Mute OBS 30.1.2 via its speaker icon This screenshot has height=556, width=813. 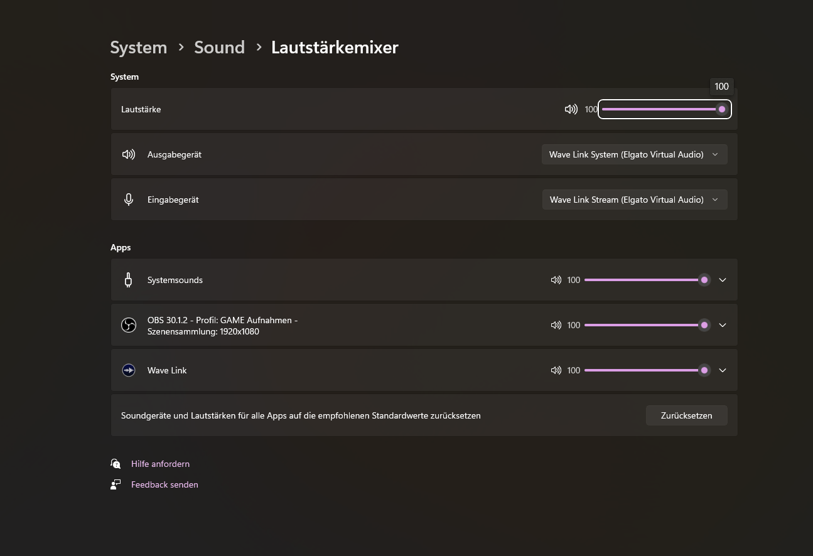[x=556, y=325]
